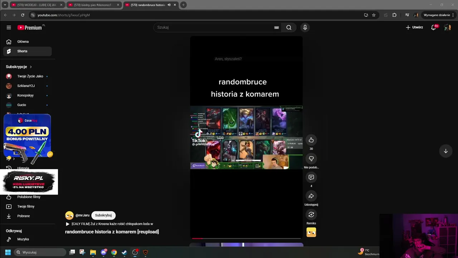Pause the Short by clicking the video
This screenshot has width=458, height=258.
[246, 137]
